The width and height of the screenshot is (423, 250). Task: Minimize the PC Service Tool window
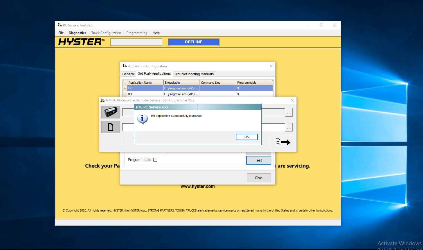309,25
